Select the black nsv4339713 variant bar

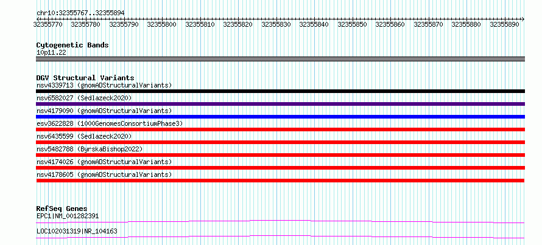tap(280, 91)
